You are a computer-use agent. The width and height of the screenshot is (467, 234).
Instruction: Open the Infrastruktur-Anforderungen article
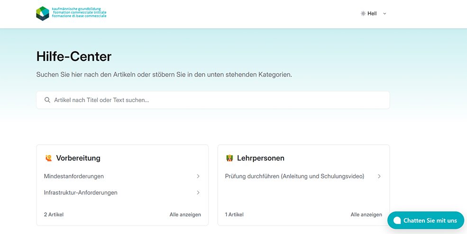coord(81,193)
